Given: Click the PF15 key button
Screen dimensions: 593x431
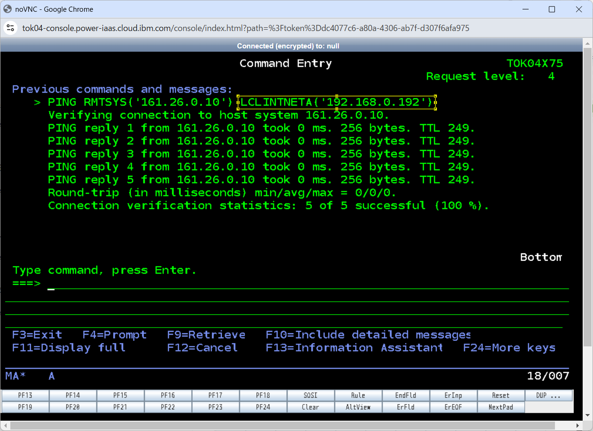Looking at the screenshot, I should click(120, 395).
